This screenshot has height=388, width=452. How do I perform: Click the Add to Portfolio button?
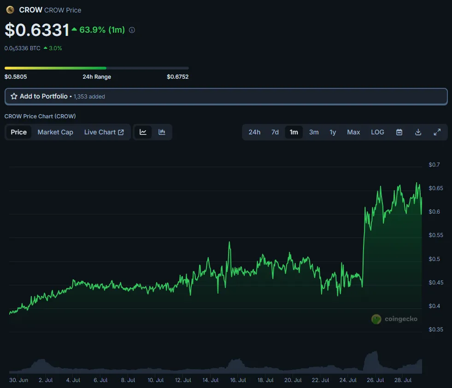click(x=226, y=97)
